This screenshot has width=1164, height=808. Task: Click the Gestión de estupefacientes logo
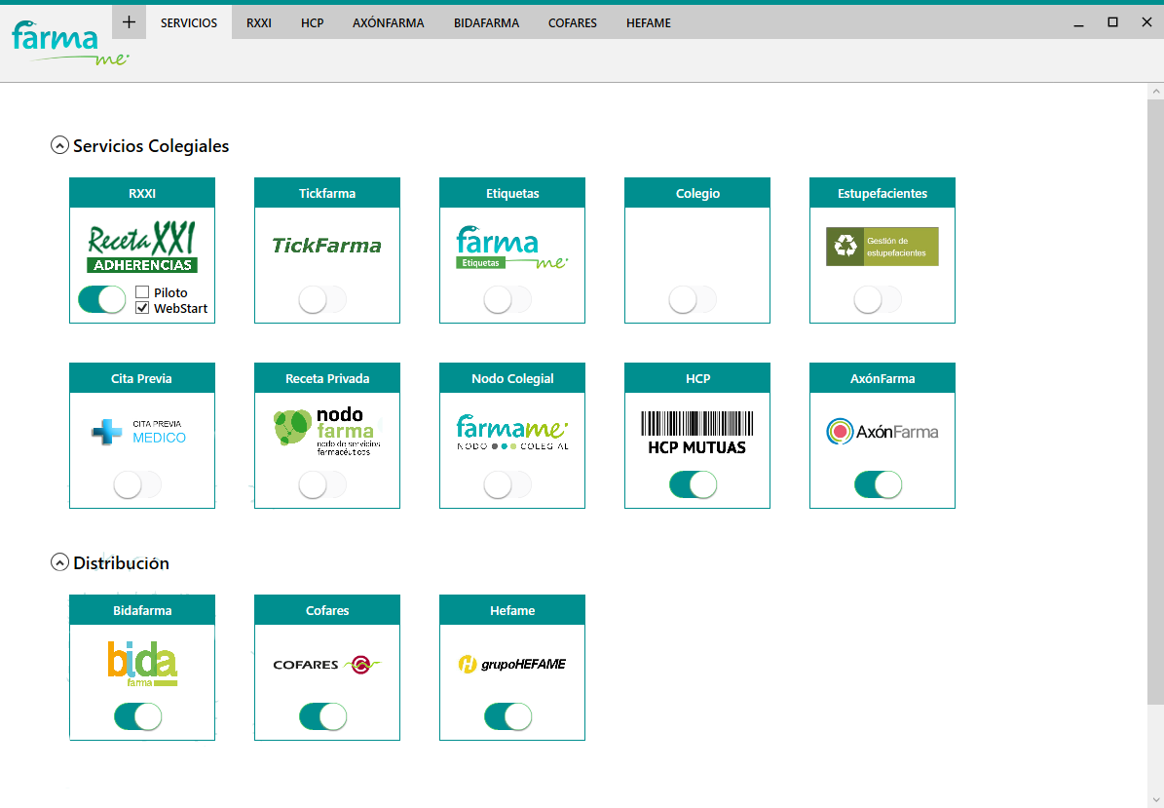pyautogui.click(x=882, y=247)
